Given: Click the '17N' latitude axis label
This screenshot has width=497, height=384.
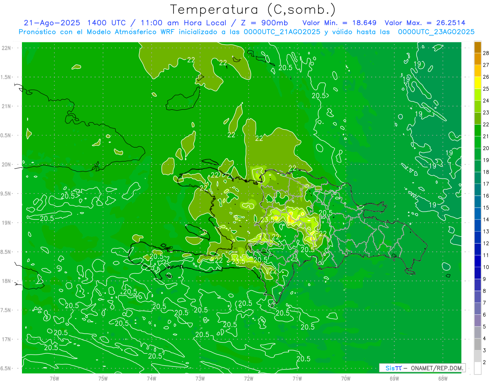Looking at the screenshot, I should point(6,339).
